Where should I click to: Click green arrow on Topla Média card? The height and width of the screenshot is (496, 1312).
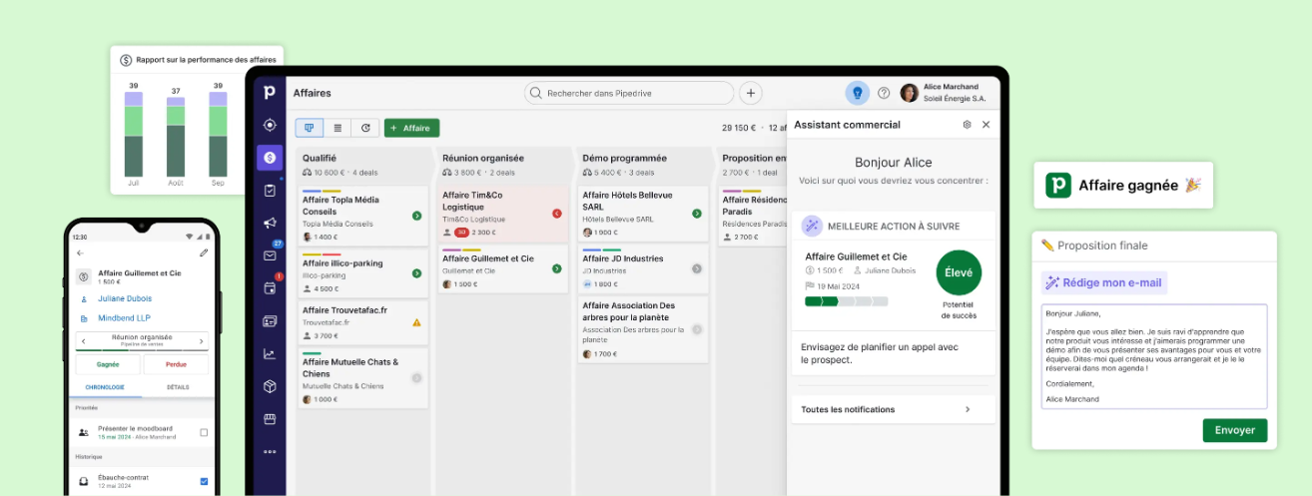[416, 216]
